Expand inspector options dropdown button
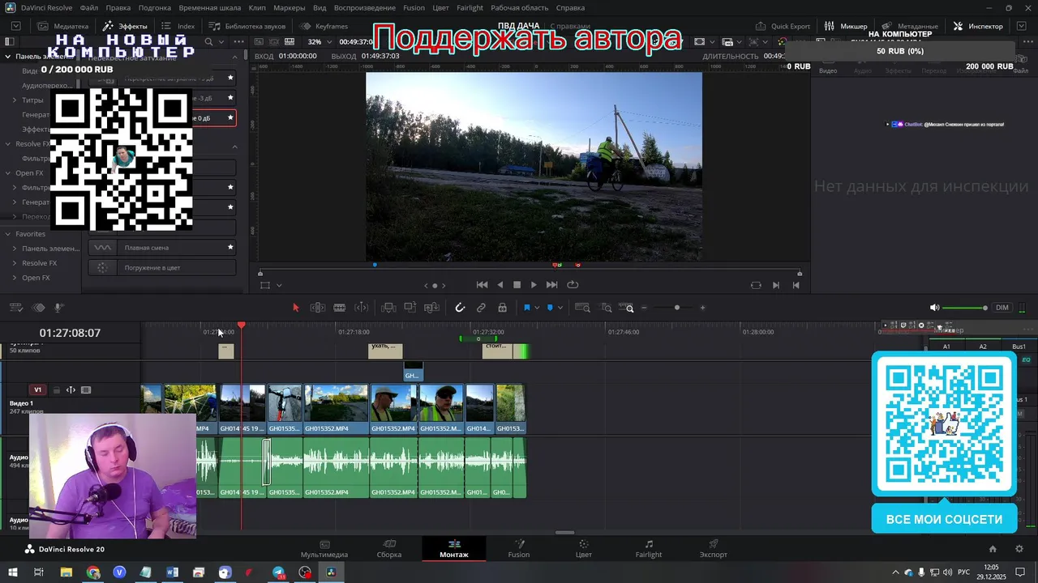The image size is (1038, 583). pyautogui.click(x=1020, y=26)
